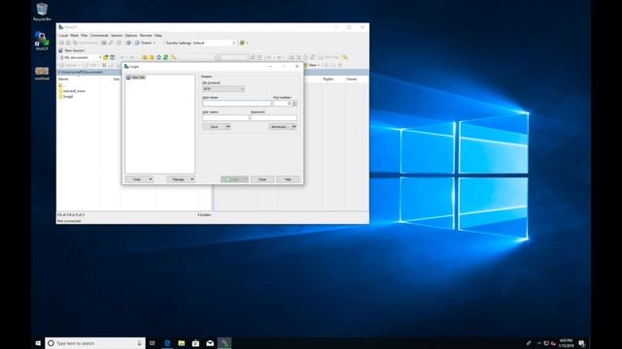Open File Explorer from the taskbar
The image size is (622, 349).
click(x=182, y=343)
